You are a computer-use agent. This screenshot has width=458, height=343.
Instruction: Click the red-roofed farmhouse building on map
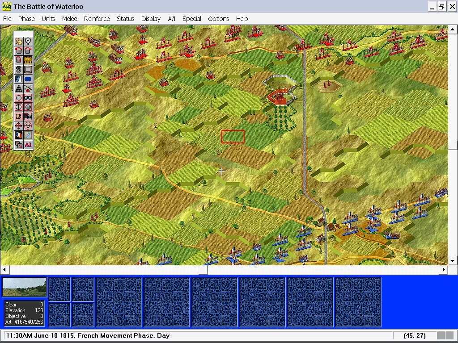click(x=280, y=97)
